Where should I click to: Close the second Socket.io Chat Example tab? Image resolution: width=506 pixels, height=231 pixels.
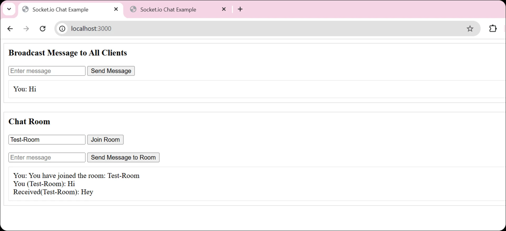pos(224,9)
